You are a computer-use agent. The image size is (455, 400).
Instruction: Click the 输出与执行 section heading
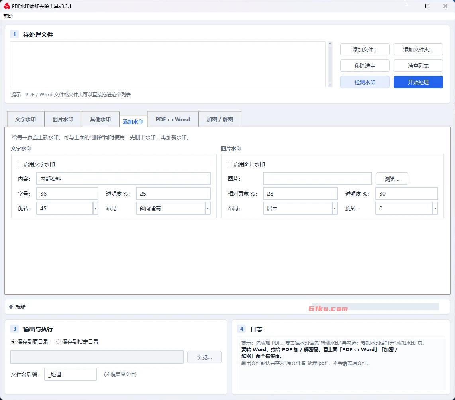(x=38, y=329)
